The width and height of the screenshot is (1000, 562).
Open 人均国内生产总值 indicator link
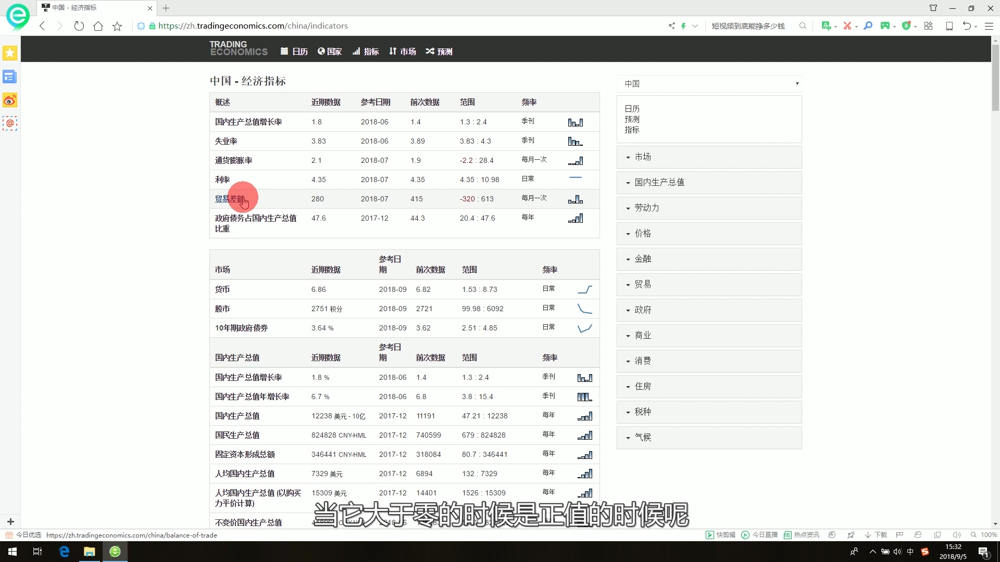tap(245, 474)
